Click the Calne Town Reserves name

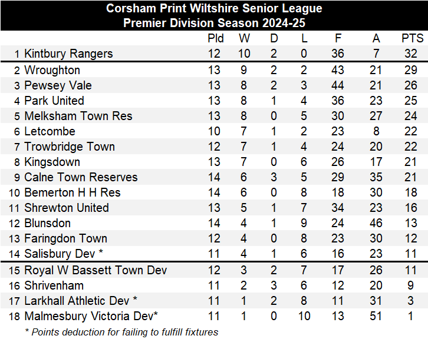(x=81, y=177)
